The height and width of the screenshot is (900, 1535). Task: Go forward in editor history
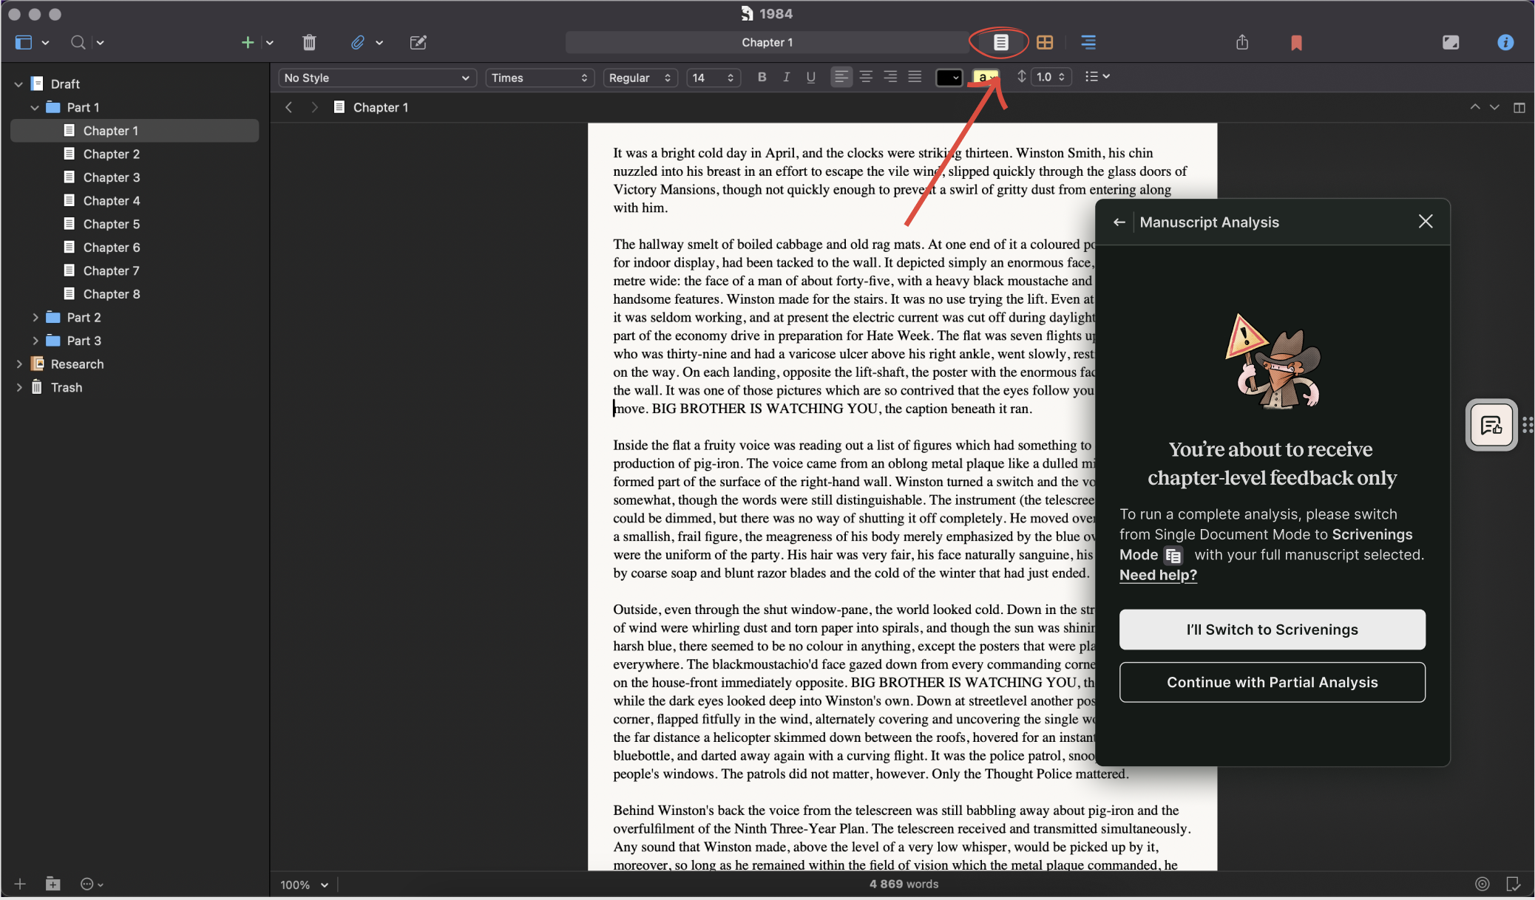(x=314, y=107)
